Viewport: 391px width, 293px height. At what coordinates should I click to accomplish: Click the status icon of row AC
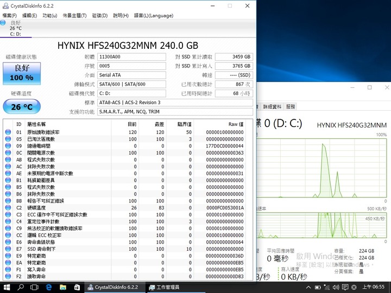click(8, 167)
